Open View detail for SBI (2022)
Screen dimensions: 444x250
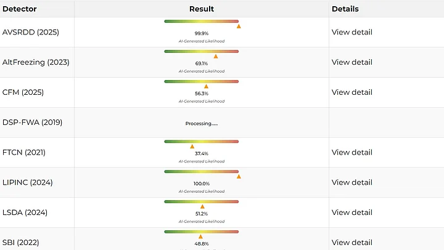(351, 243)
